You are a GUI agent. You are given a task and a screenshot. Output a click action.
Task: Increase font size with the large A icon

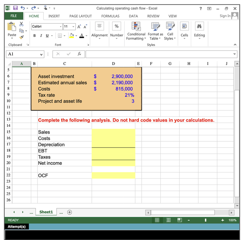click(79, 27)
